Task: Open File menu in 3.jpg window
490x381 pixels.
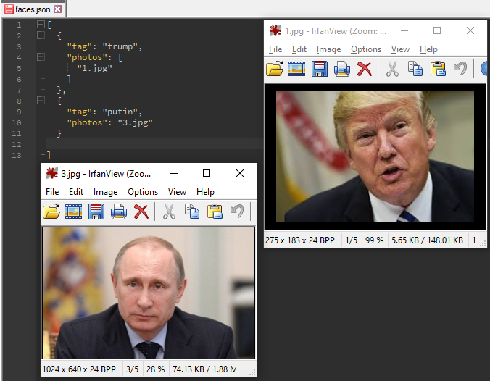Action: (x=52, y=192)
